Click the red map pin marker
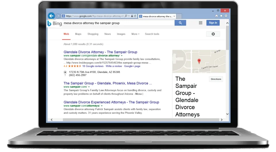This screenshot has width=276, height=152. tap(199, 61)
